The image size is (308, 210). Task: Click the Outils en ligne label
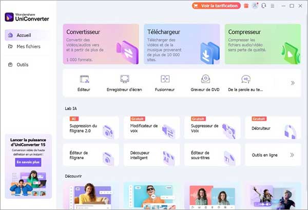click(264, 155)
